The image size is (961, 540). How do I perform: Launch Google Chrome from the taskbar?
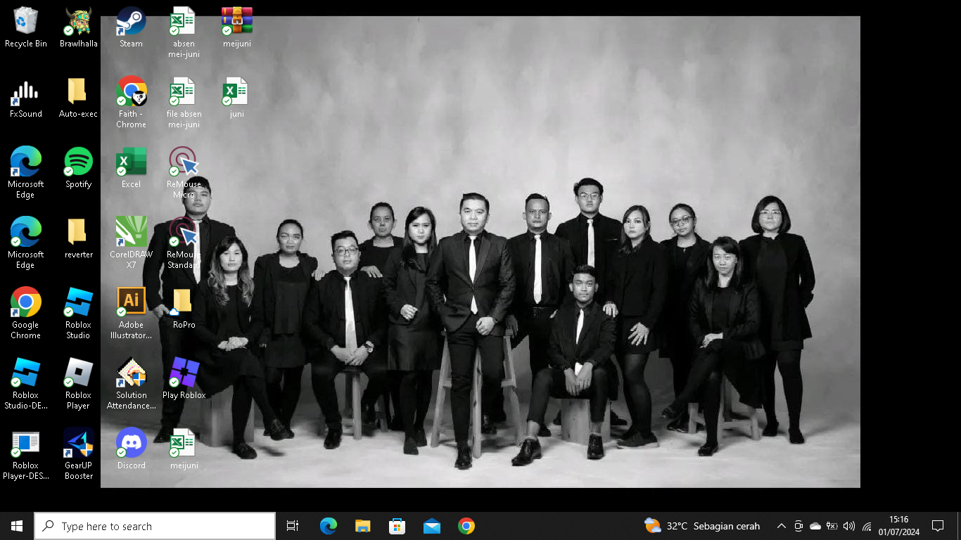[466, 526]
